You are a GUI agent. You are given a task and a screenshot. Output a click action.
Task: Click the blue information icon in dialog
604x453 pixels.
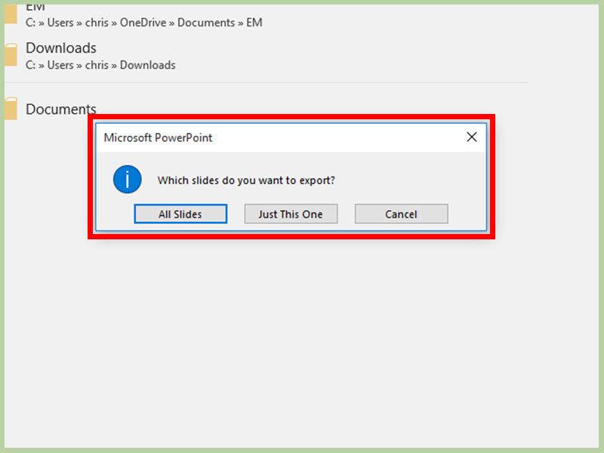coord(127,179)
